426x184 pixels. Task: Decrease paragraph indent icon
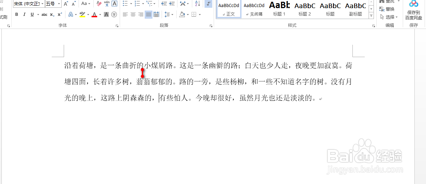(164, 4)
